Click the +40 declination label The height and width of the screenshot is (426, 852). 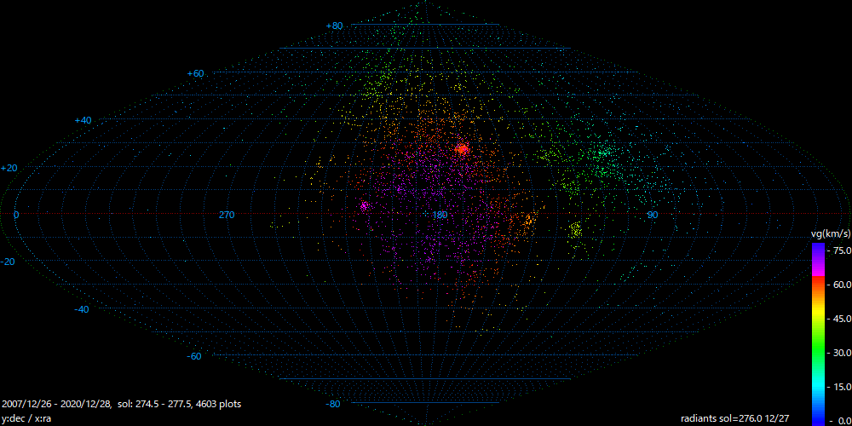point(82,121)
